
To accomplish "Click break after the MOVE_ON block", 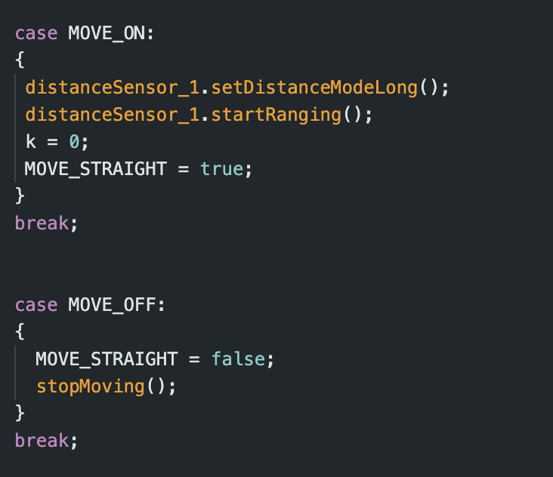I will coord(42,223).
